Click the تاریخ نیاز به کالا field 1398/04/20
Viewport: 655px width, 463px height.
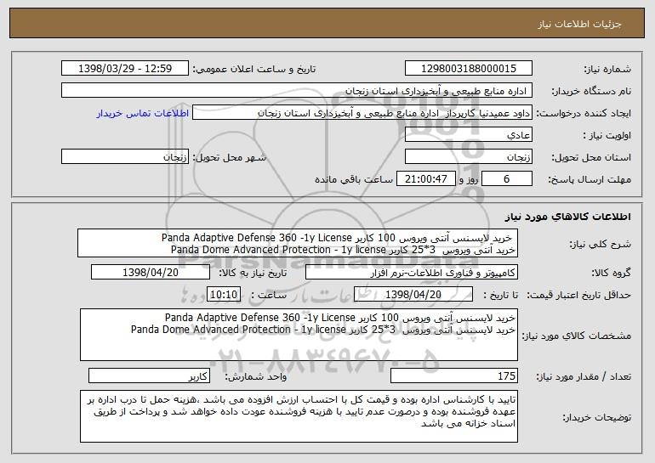coord(151,273)
